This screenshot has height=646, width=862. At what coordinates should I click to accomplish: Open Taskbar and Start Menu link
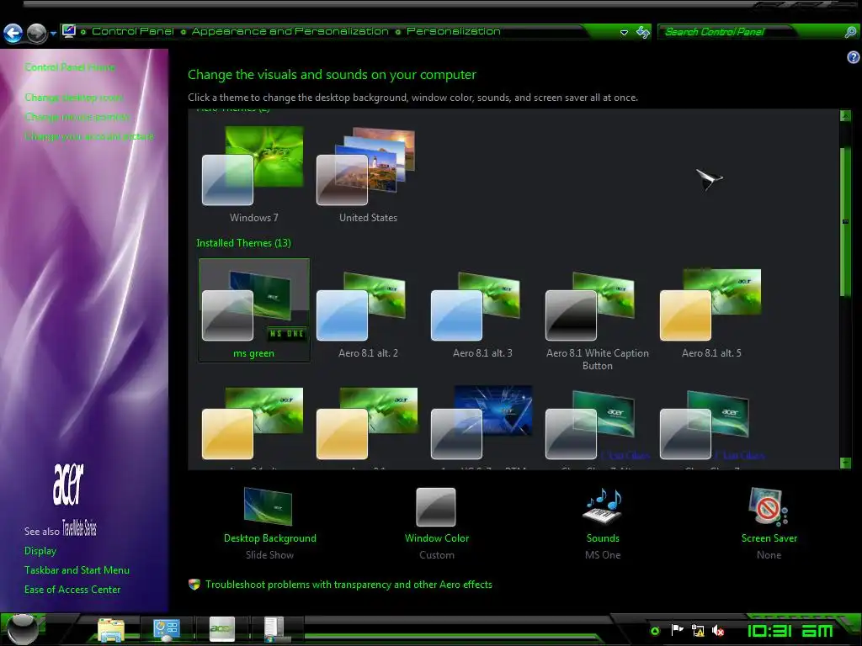point(77,570)
